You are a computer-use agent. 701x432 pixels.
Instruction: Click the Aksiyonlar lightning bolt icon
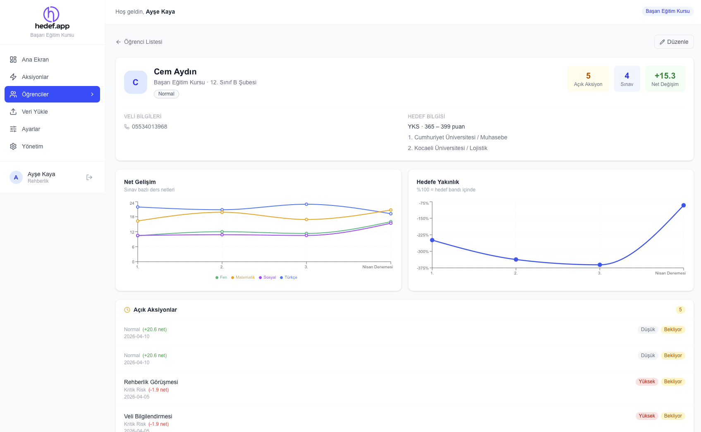tap(13, 77)
